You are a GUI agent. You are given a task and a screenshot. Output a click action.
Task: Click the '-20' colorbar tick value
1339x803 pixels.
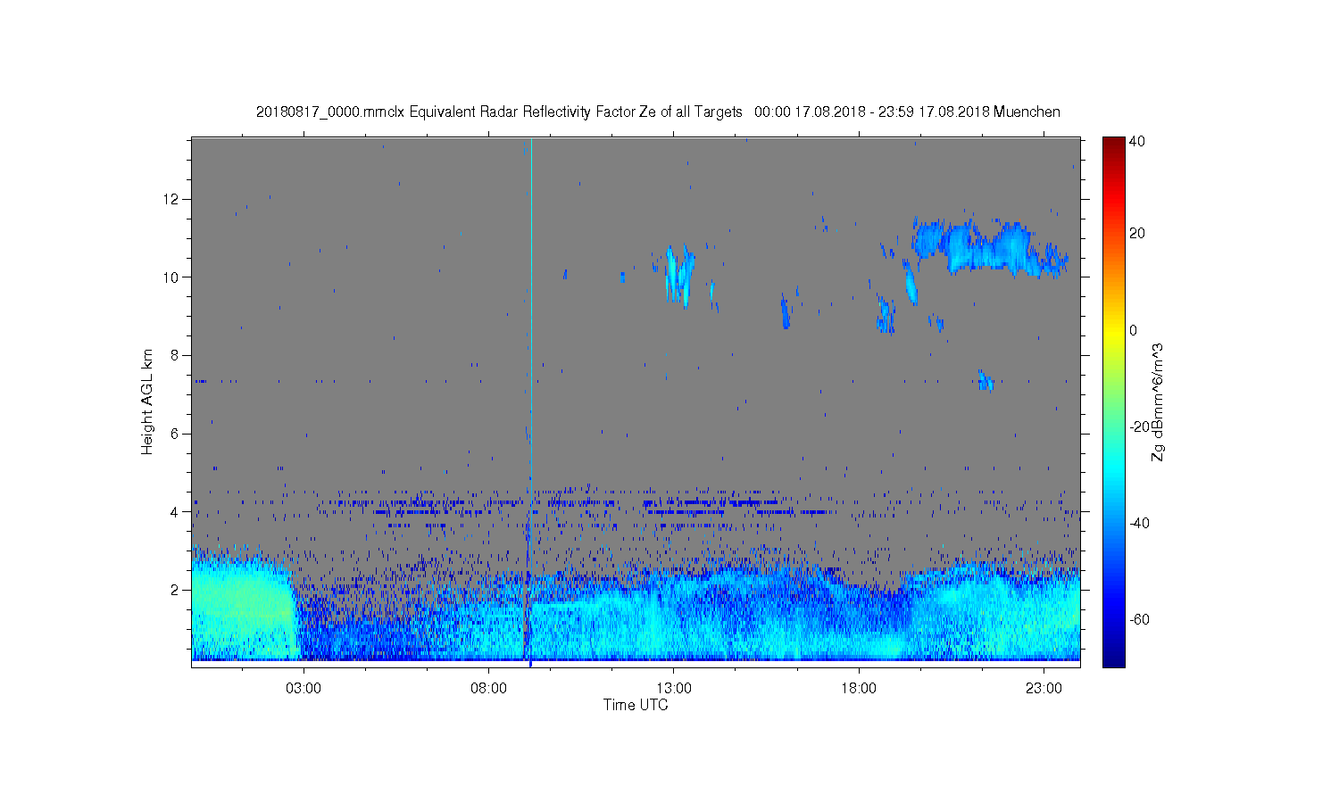pos(1138,426)
